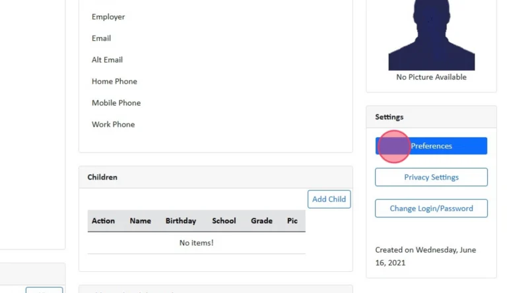The height and width of the screenshot is (293, 507).
Task: Select the Pic column header
Action: click(292, 221)
